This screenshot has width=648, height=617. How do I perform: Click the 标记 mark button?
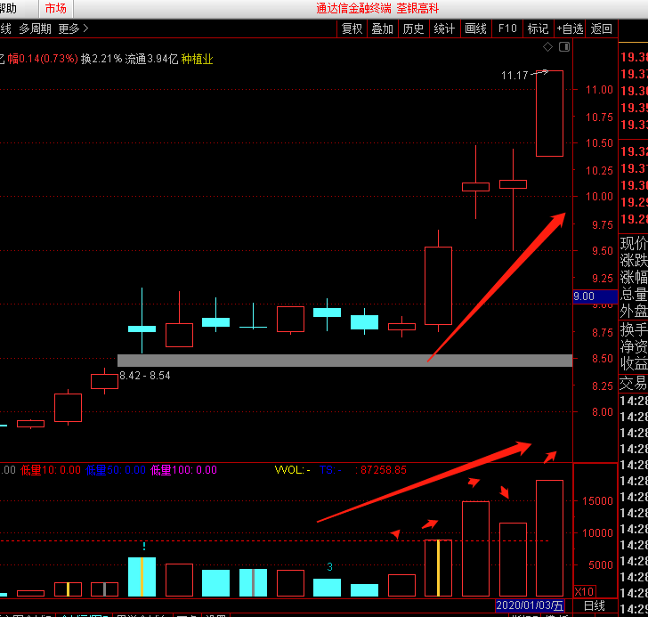[538, 28]
